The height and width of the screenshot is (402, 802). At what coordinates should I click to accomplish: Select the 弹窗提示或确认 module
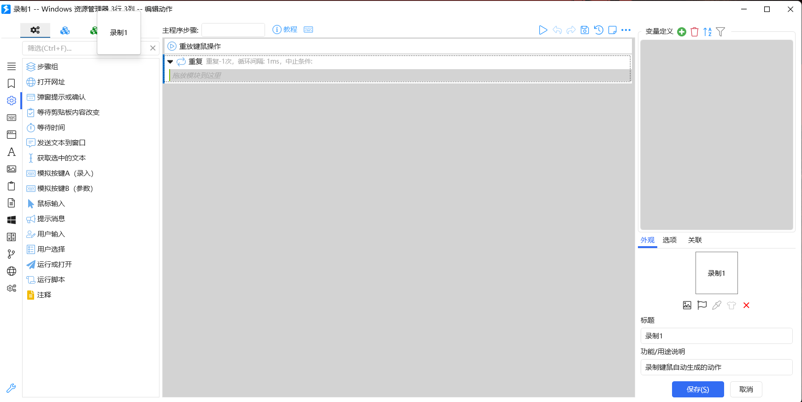pyautogui.click(x=90, y=97)
